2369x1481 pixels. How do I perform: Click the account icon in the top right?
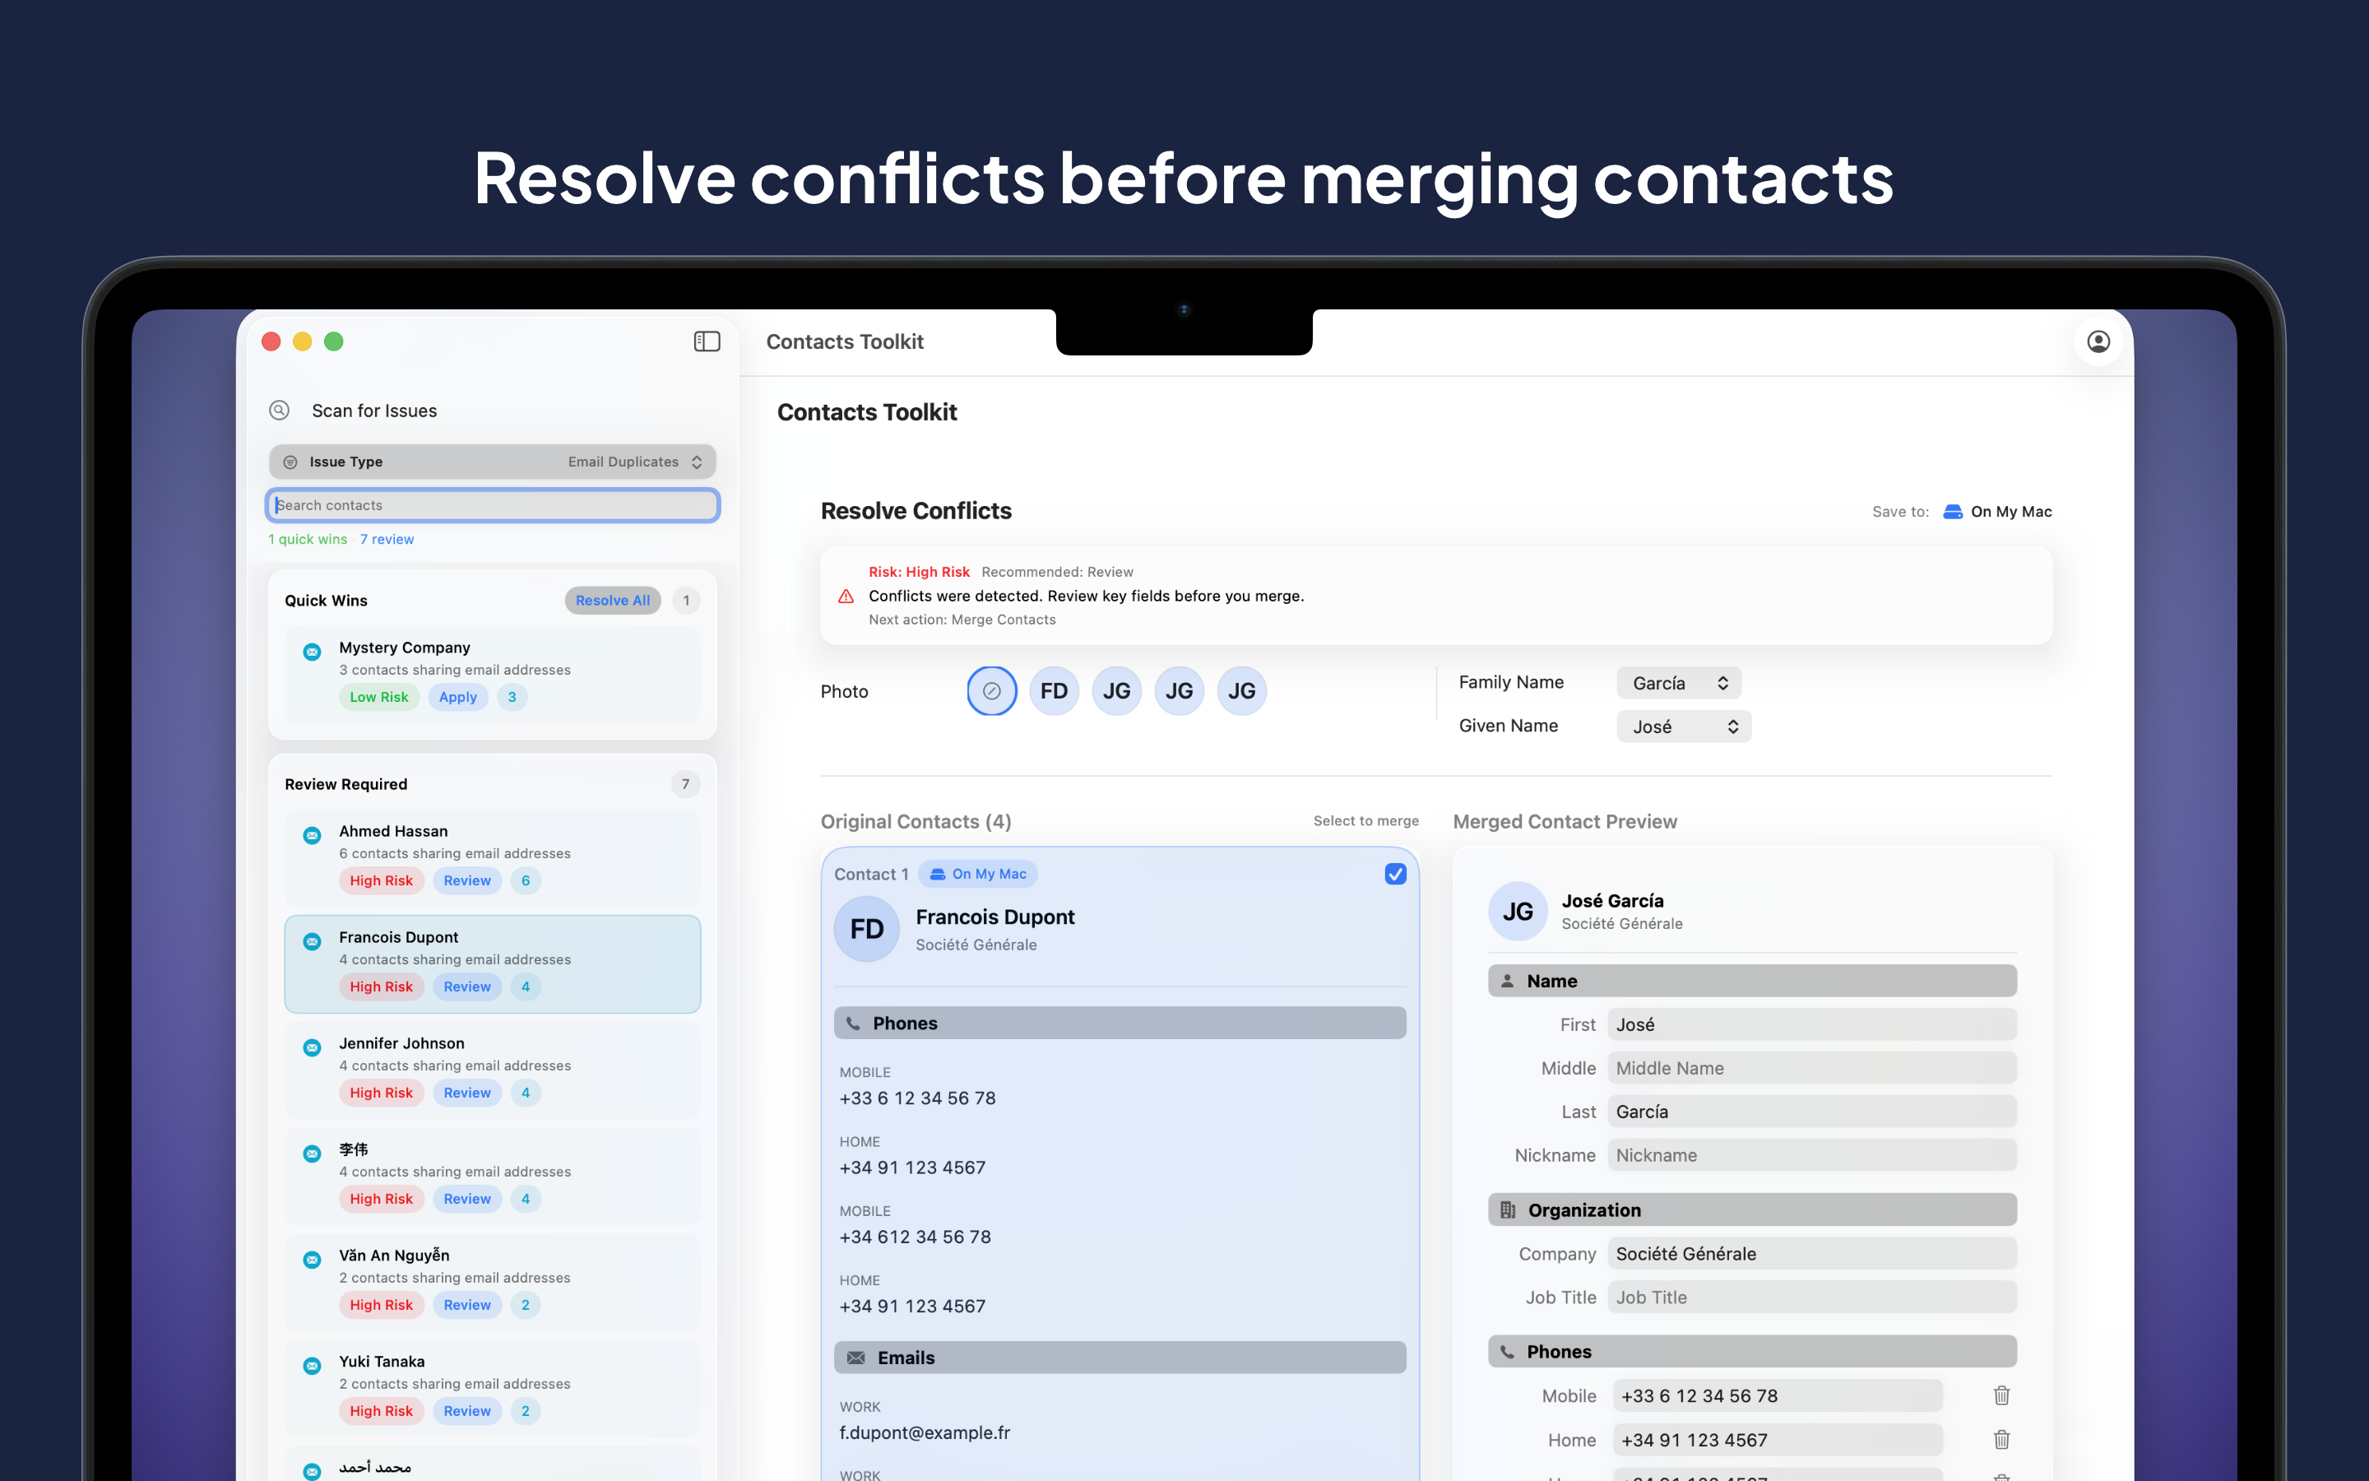(x=2098, y=341)
